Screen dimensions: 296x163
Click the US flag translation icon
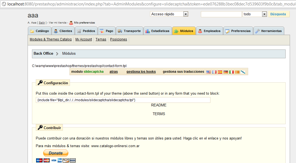(x=209, y=72)
